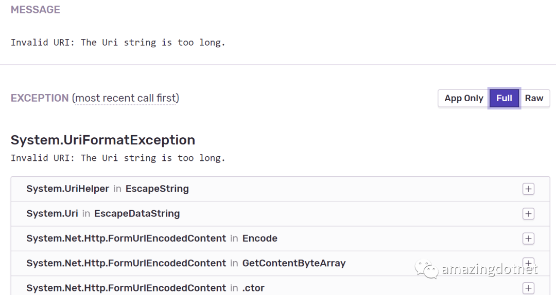Switch stack trace to App Only
The height and width of the screenshot is (295, 556).
tap(463, 98)
